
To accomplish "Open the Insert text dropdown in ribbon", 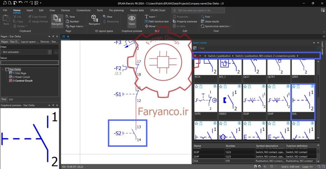I will [157, 17].
